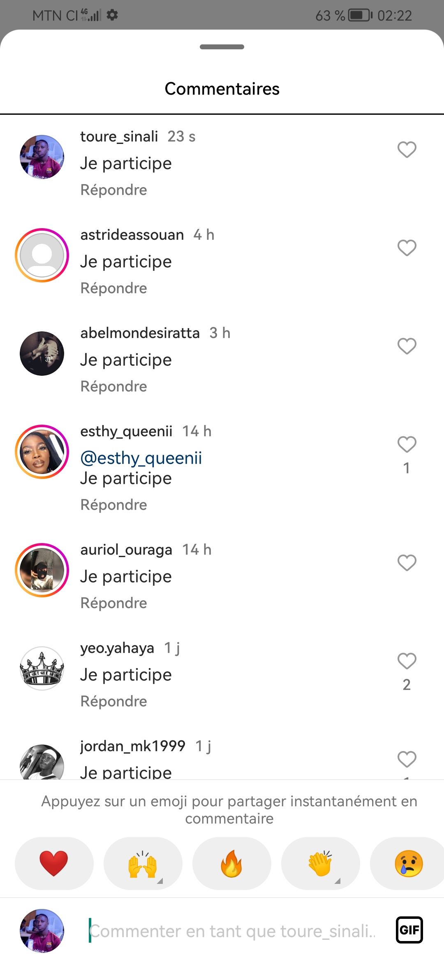444x962 pixels.
Task: Focus the comment input field
Action: (x=232, y=931)
